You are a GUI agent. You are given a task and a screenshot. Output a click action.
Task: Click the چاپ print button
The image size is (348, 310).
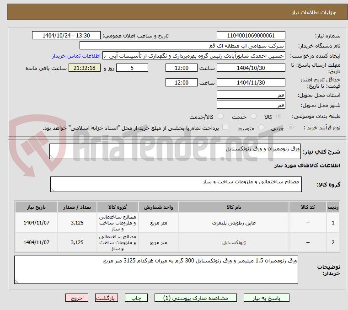pos(136,298)
